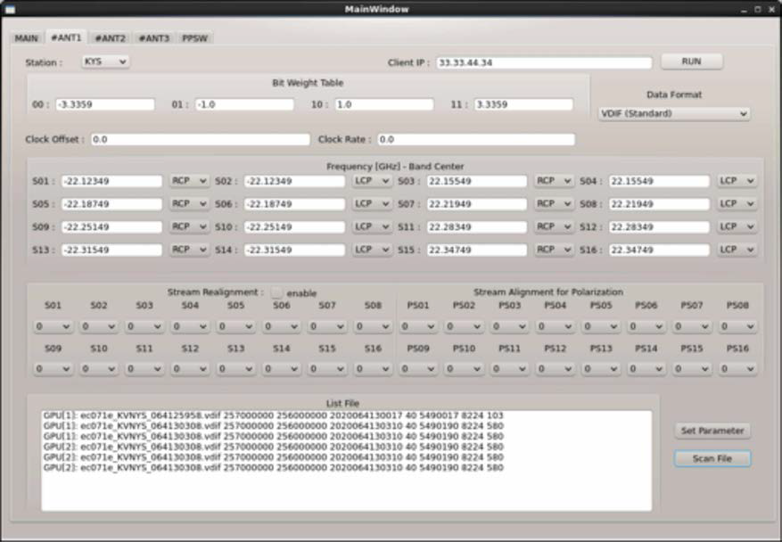
Task: Open the S11 polarization dropdown
Action: click(x=554, y=226)
